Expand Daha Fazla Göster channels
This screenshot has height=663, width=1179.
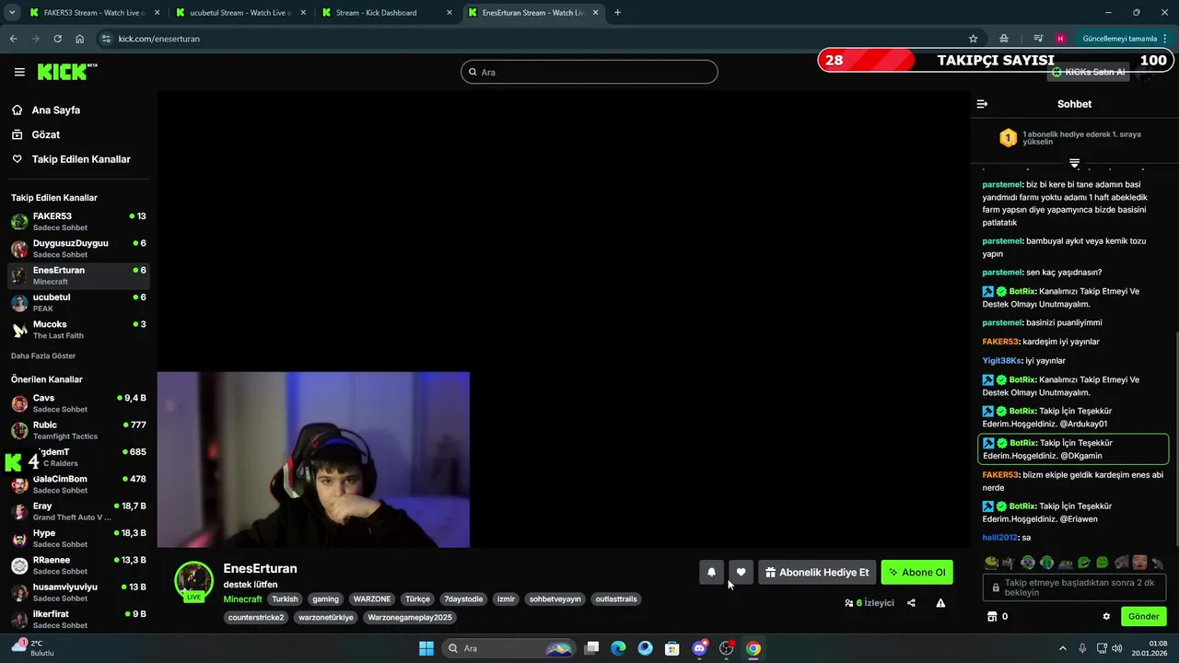tap(43, 355)
